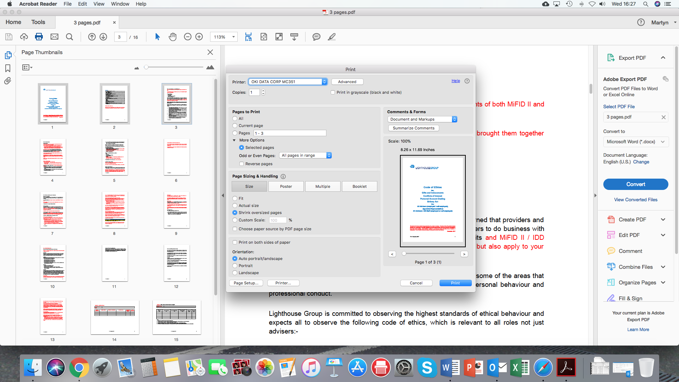The width and height of the screenshot is (679, 382).
Task: Click the blue Convert button
Action: [636, 184]
